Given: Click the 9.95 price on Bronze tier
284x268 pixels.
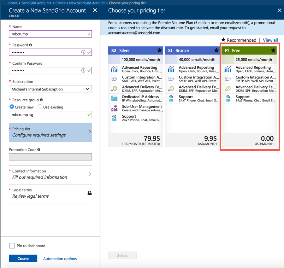Looking at the screenshot, I should coord(210,138).
